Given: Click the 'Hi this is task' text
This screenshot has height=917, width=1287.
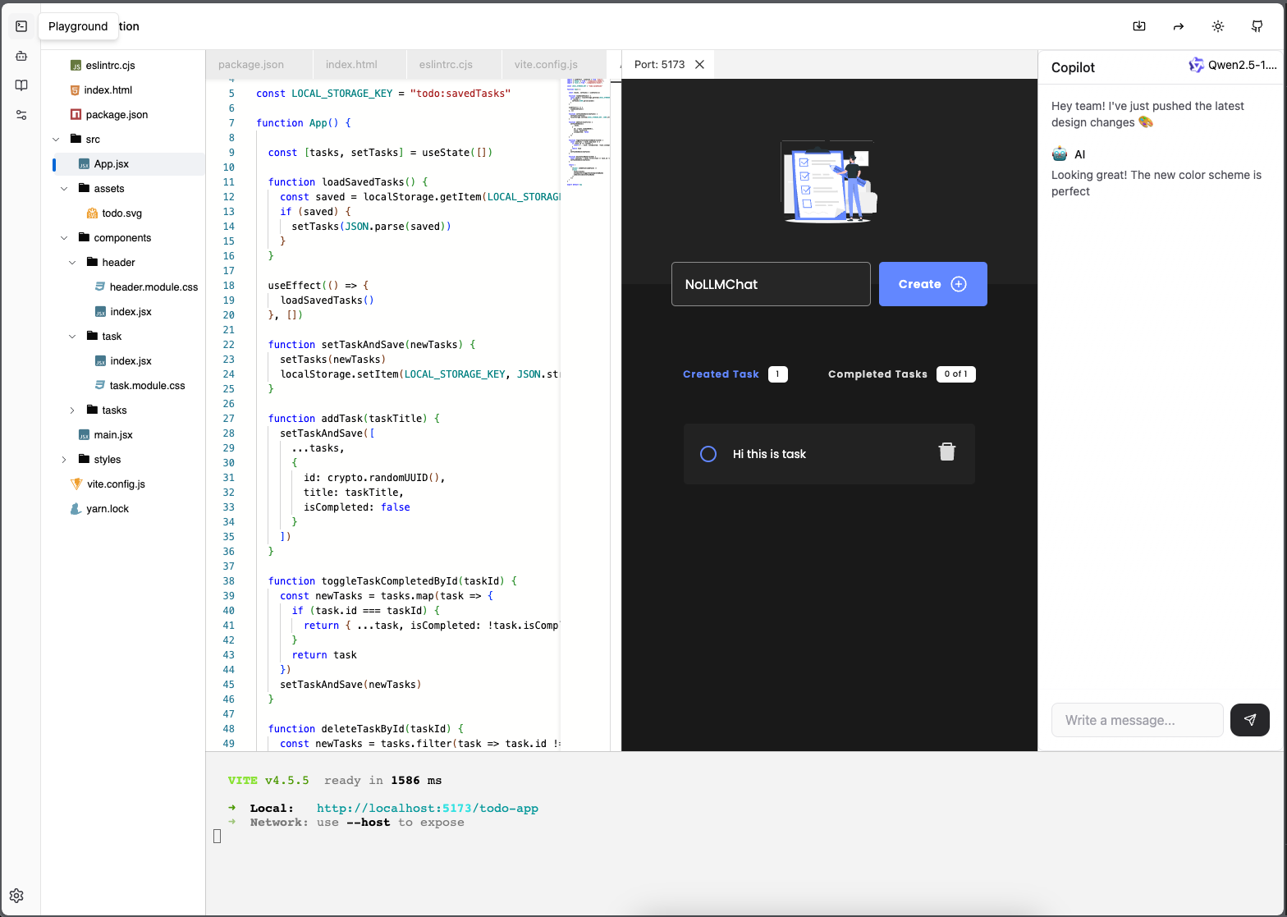Looking at the screenshot, I should click(x=769, y=454).
